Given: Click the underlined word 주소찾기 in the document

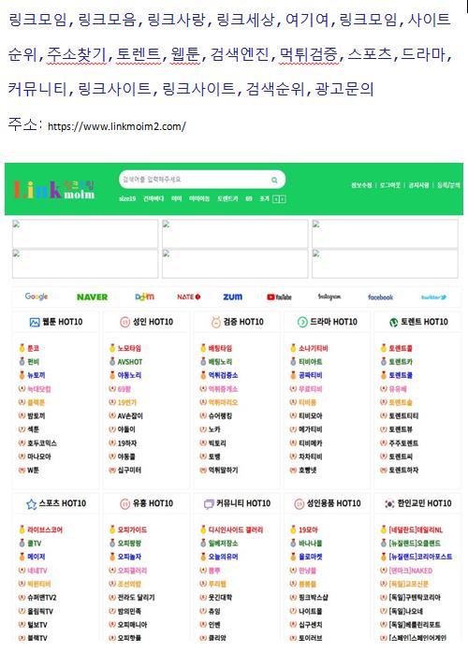Looking at the screenshot, I should [x=77, y=54].
